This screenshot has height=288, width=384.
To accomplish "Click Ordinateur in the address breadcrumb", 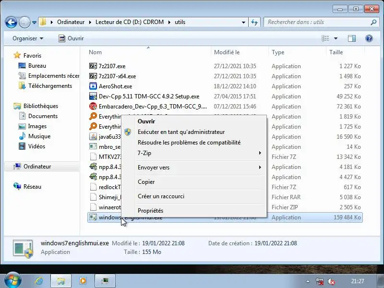I will (x=71, y=22).
